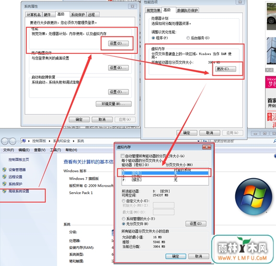Open the recent pages dropdown arrow

(18, 141)
